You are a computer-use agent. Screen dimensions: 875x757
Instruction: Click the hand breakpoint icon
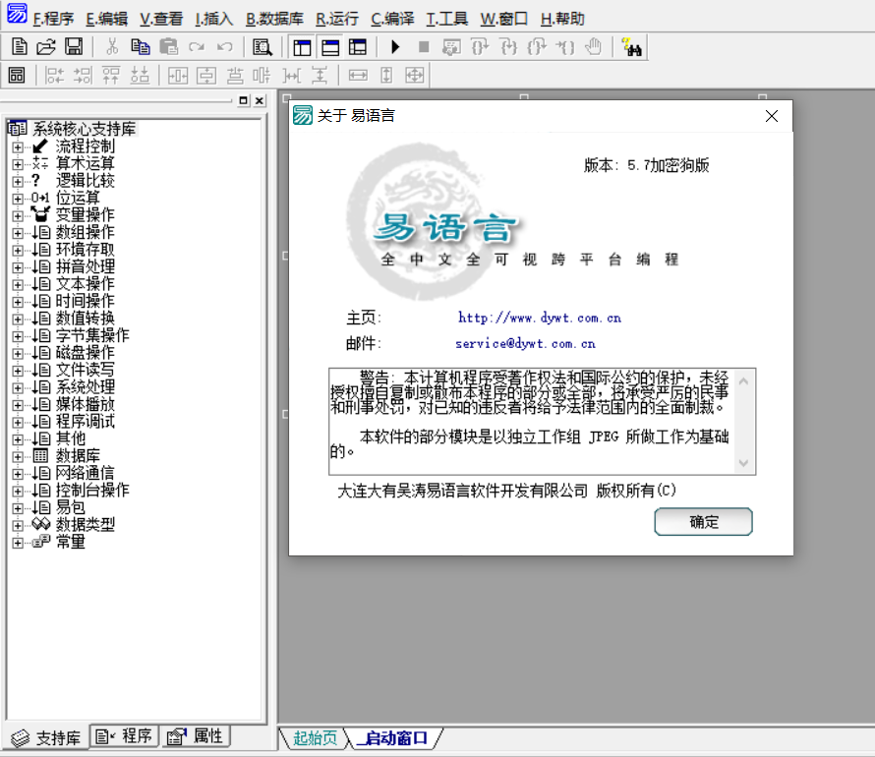pos(594,47)
